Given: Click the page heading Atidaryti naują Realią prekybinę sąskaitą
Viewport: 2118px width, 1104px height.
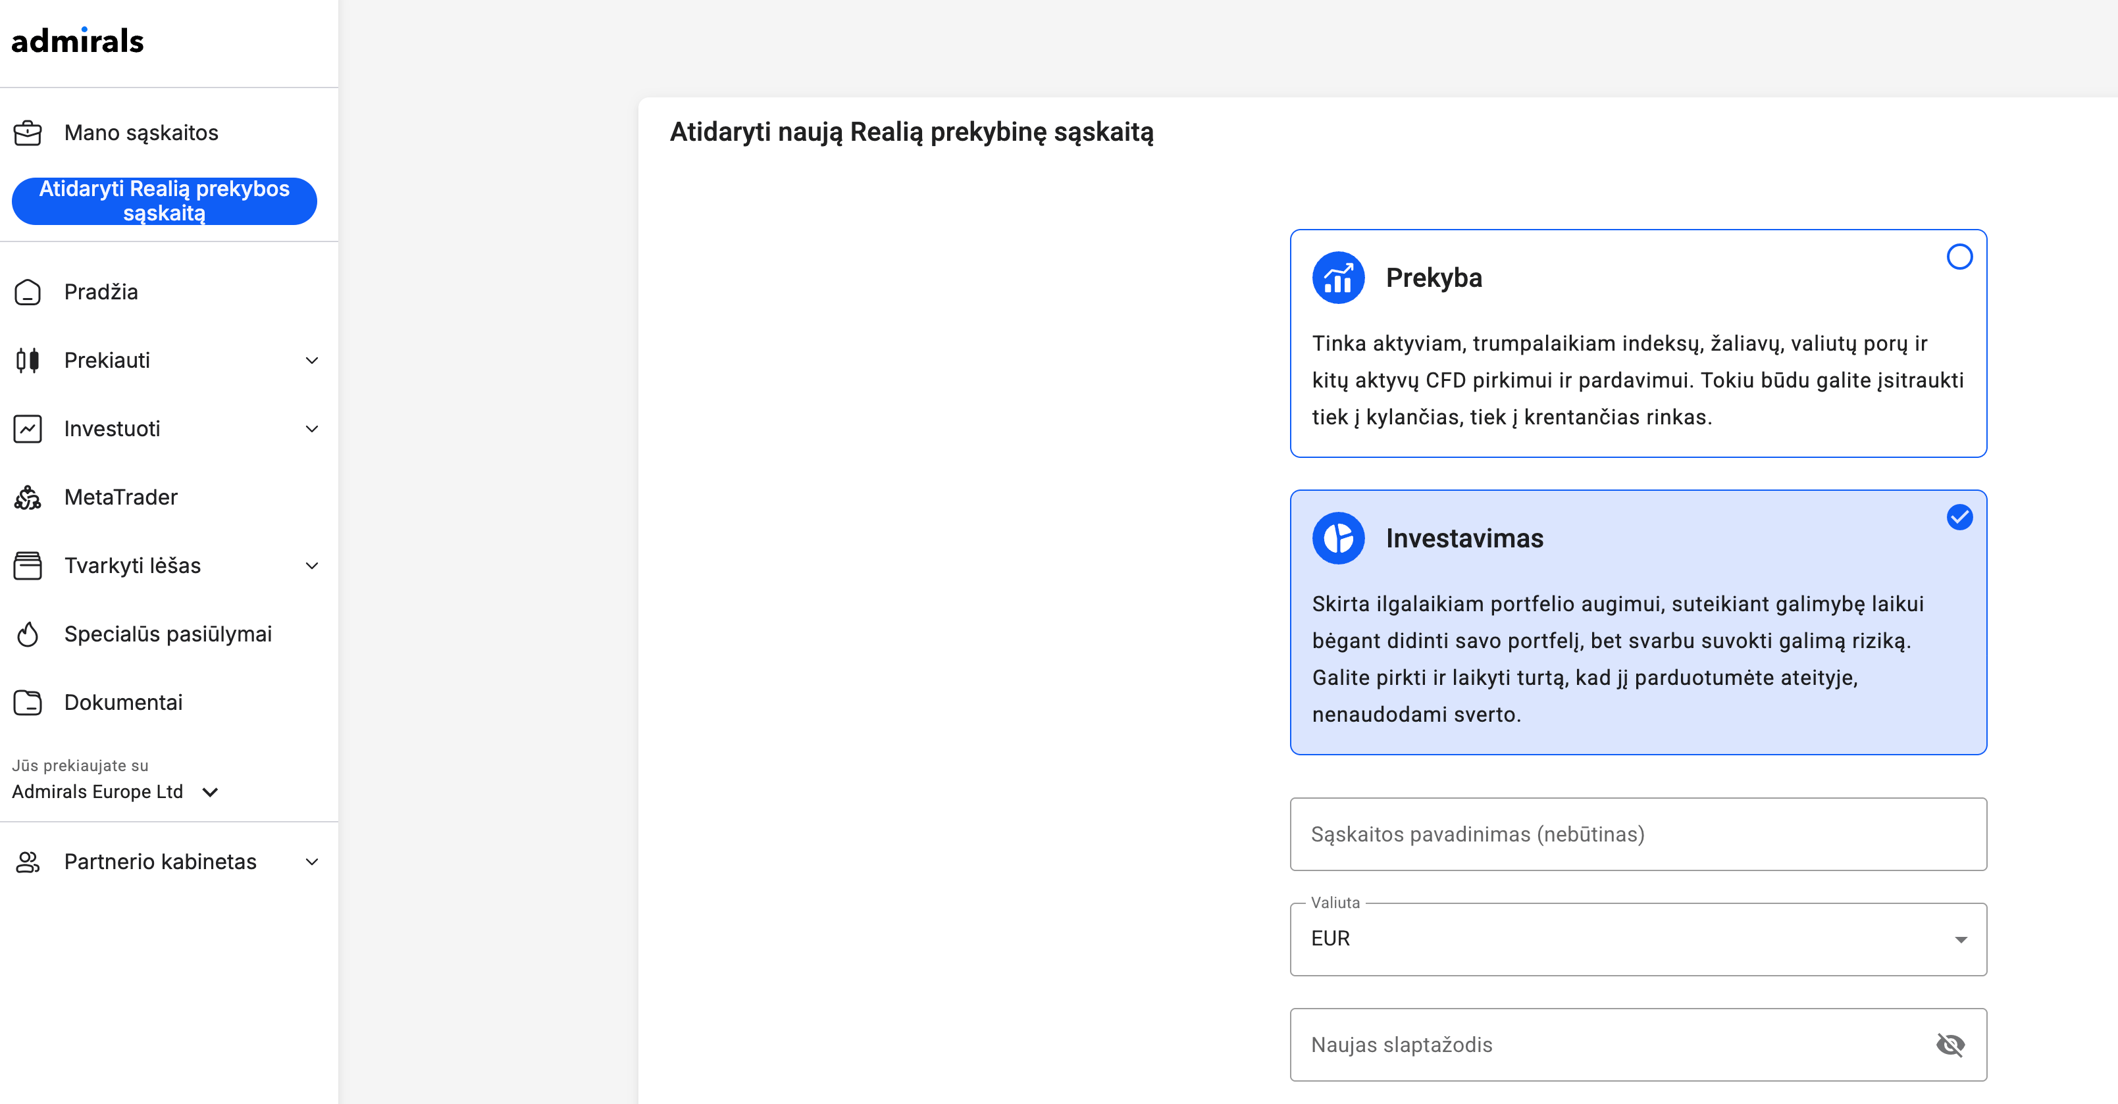Looking at the screenshot, I should click(x=911, y=132).
